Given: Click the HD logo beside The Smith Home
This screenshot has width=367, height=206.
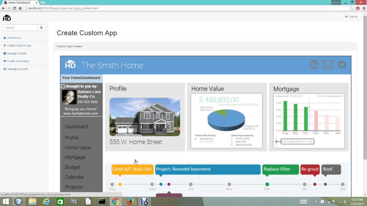Looking at the screenshot, I should tap(70, 64).
